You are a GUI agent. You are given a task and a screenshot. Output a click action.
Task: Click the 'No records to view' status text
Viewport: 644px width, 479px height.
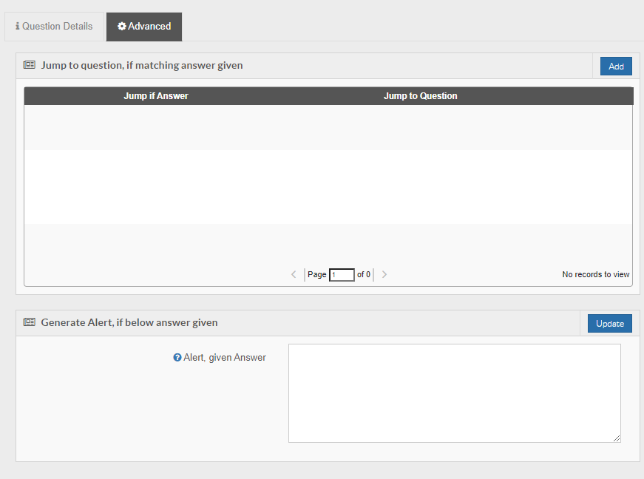point(595,274)
